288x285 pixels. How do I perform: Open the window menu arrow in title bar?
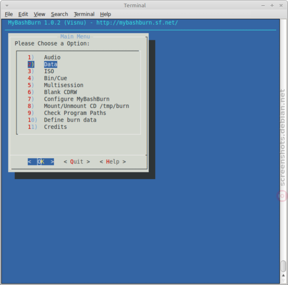[7, 6]
